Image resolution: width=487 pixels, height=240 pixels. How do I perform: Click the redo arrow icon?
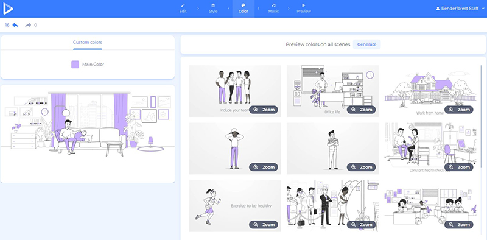point(28,25)
